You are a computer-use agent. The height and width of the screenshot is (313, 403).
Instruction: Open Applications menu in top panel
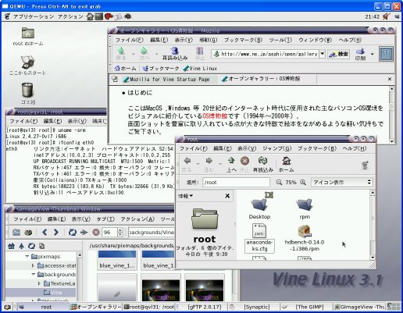pyautogui.click(x=34, y=16)
